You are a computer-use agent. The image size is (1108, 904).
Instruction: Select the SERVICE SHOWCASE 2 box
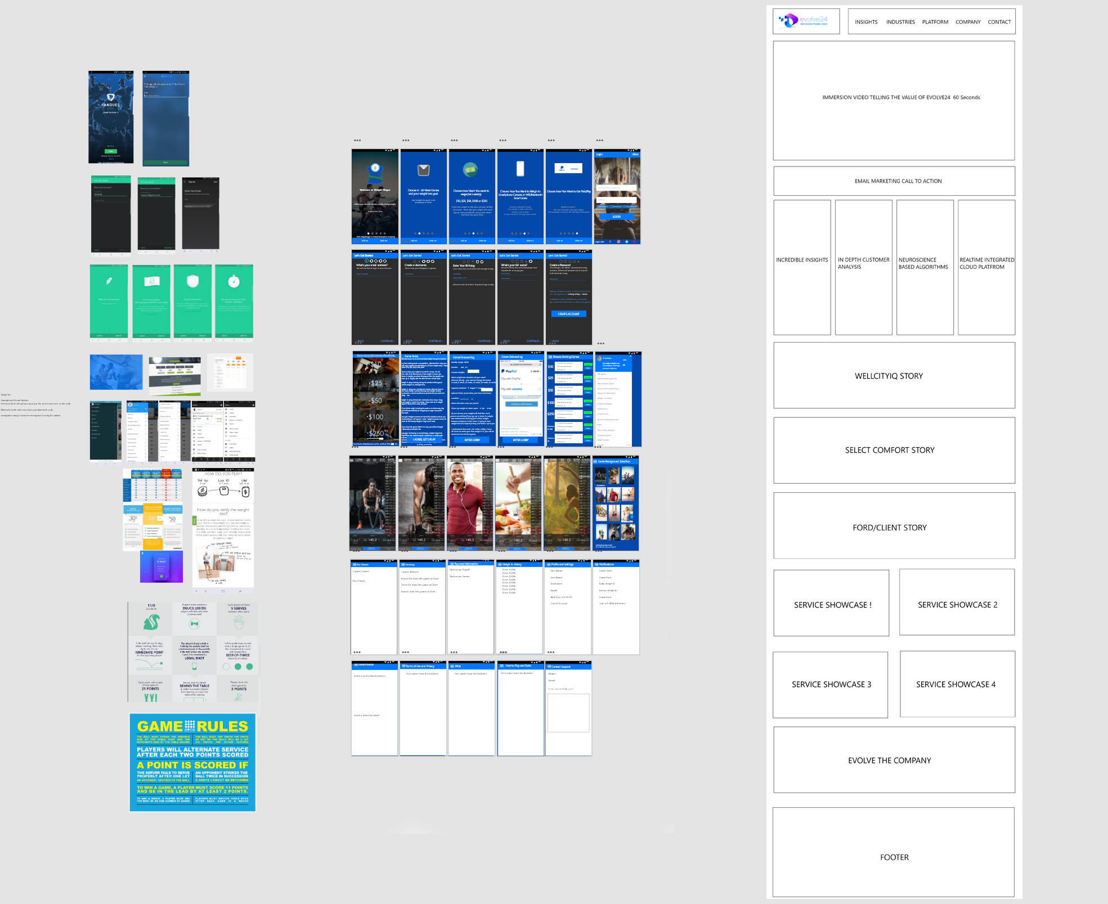pos(957,602)
